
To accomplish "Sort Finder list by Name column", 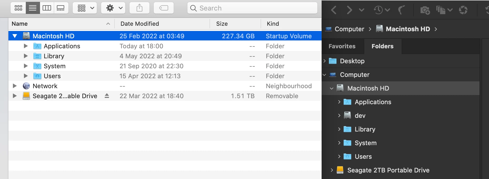I will point(61,24).
